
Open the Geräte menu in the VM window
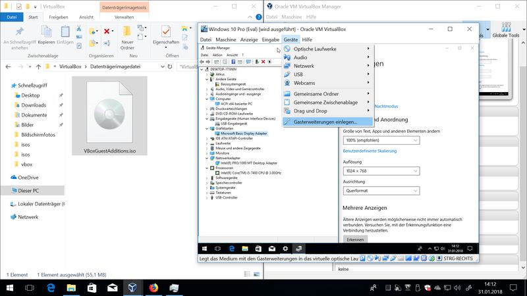pos(291,39)
